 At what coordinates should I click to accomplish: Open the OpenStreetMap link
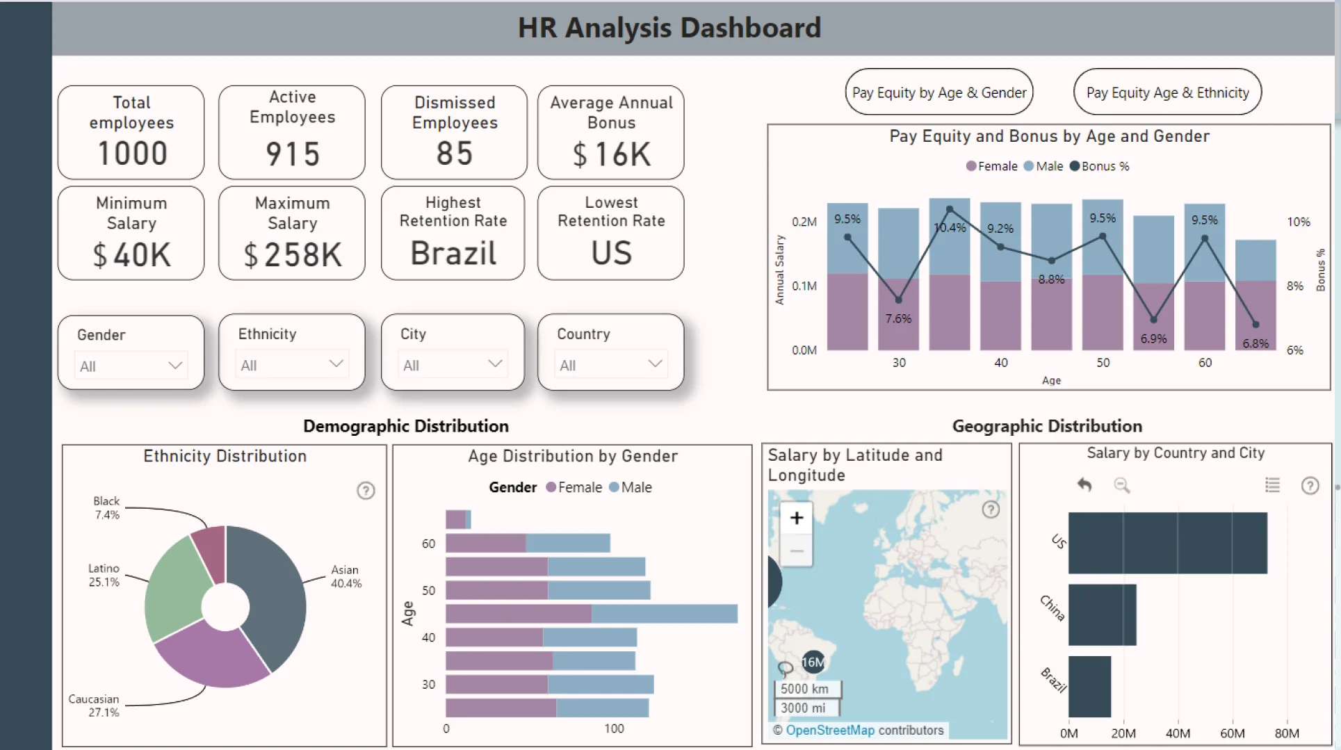[x=830, y=730]
